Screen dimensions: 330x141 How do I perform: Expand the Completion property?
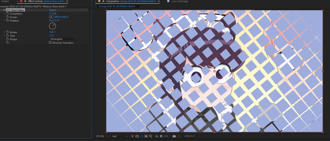pyautogui.click(x=4, y=14)
